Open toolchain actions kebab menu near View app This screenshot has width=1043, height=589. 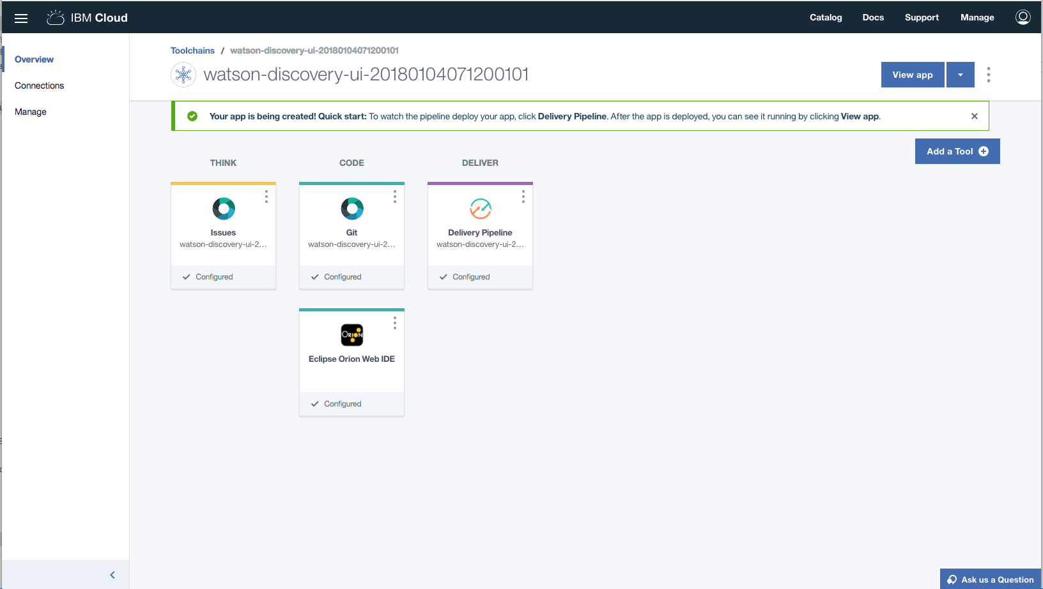coord(989,75)
